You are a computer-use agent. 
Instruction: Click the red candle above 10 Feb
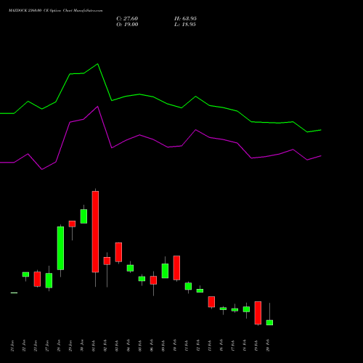point(176,268)
